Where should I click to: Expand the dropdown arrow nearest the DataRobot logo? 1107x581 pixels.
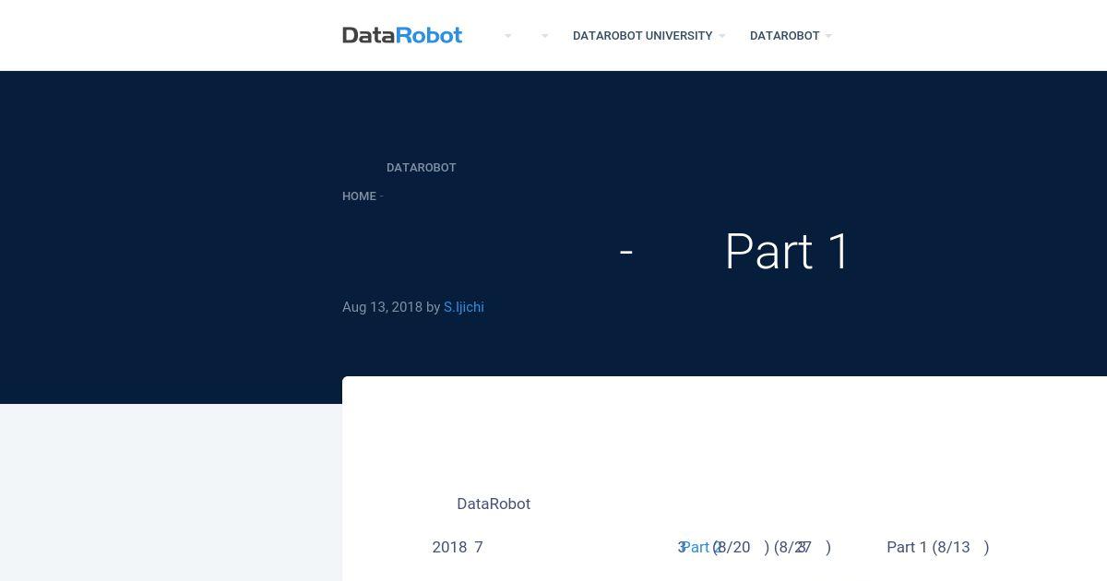click(507, 36)
